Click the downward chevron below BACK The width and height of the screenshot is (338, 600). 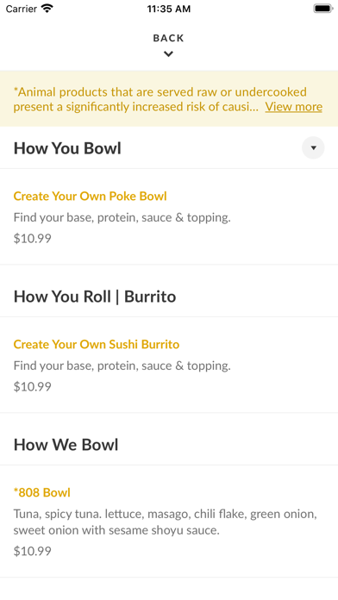168,54
